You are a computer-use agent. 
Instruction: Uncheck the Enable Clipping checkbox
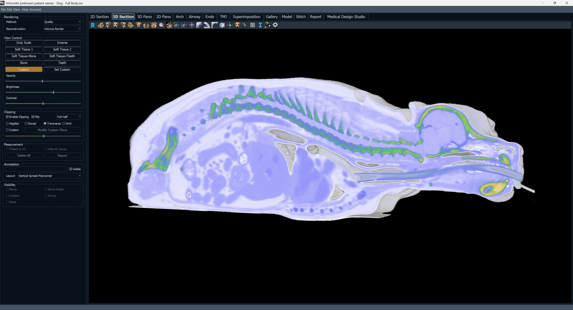click(7, 117)
